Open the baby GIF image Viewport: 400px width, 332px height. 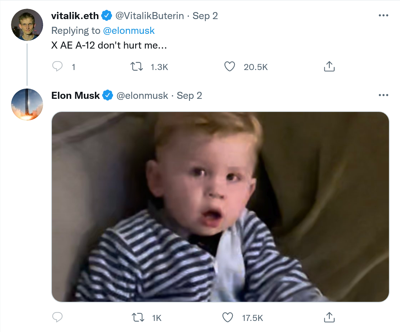[220, 207]
